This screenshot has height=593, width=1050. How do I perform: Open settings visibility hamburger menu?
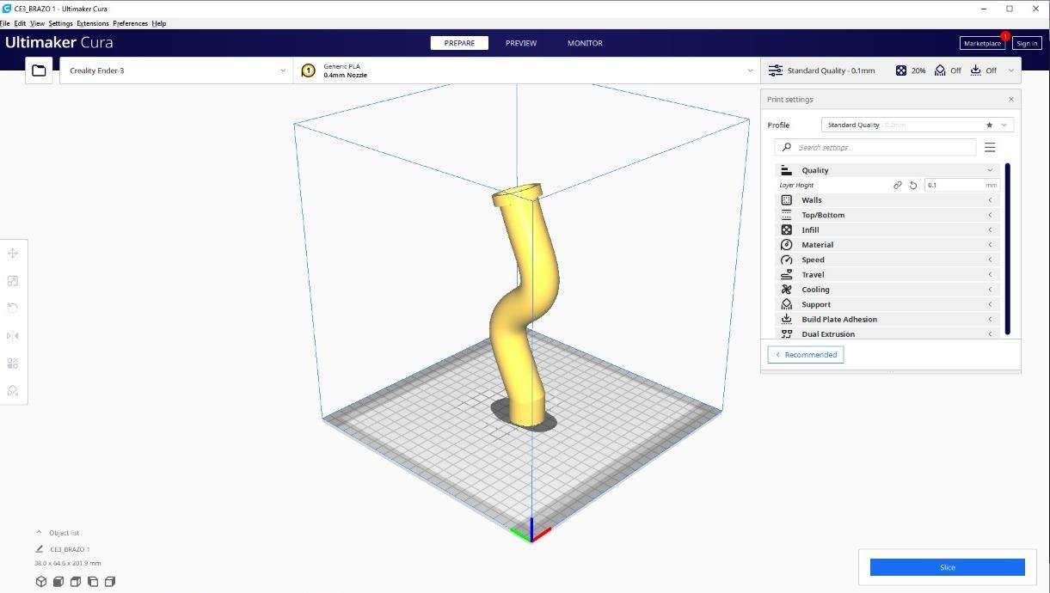click(990, 148)
